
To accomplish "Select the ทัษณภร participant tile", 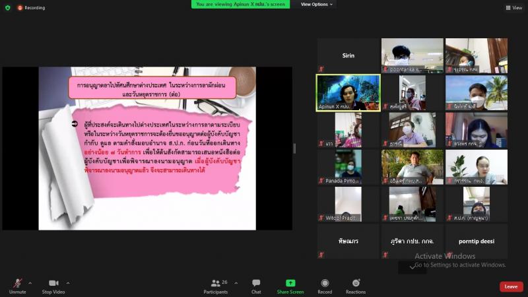I will tap(348, 242).
